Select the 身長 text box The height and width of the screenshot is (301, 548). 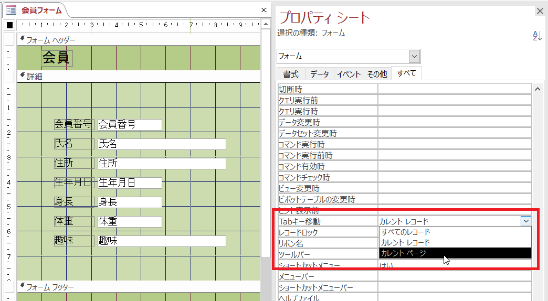pos(130,202)
